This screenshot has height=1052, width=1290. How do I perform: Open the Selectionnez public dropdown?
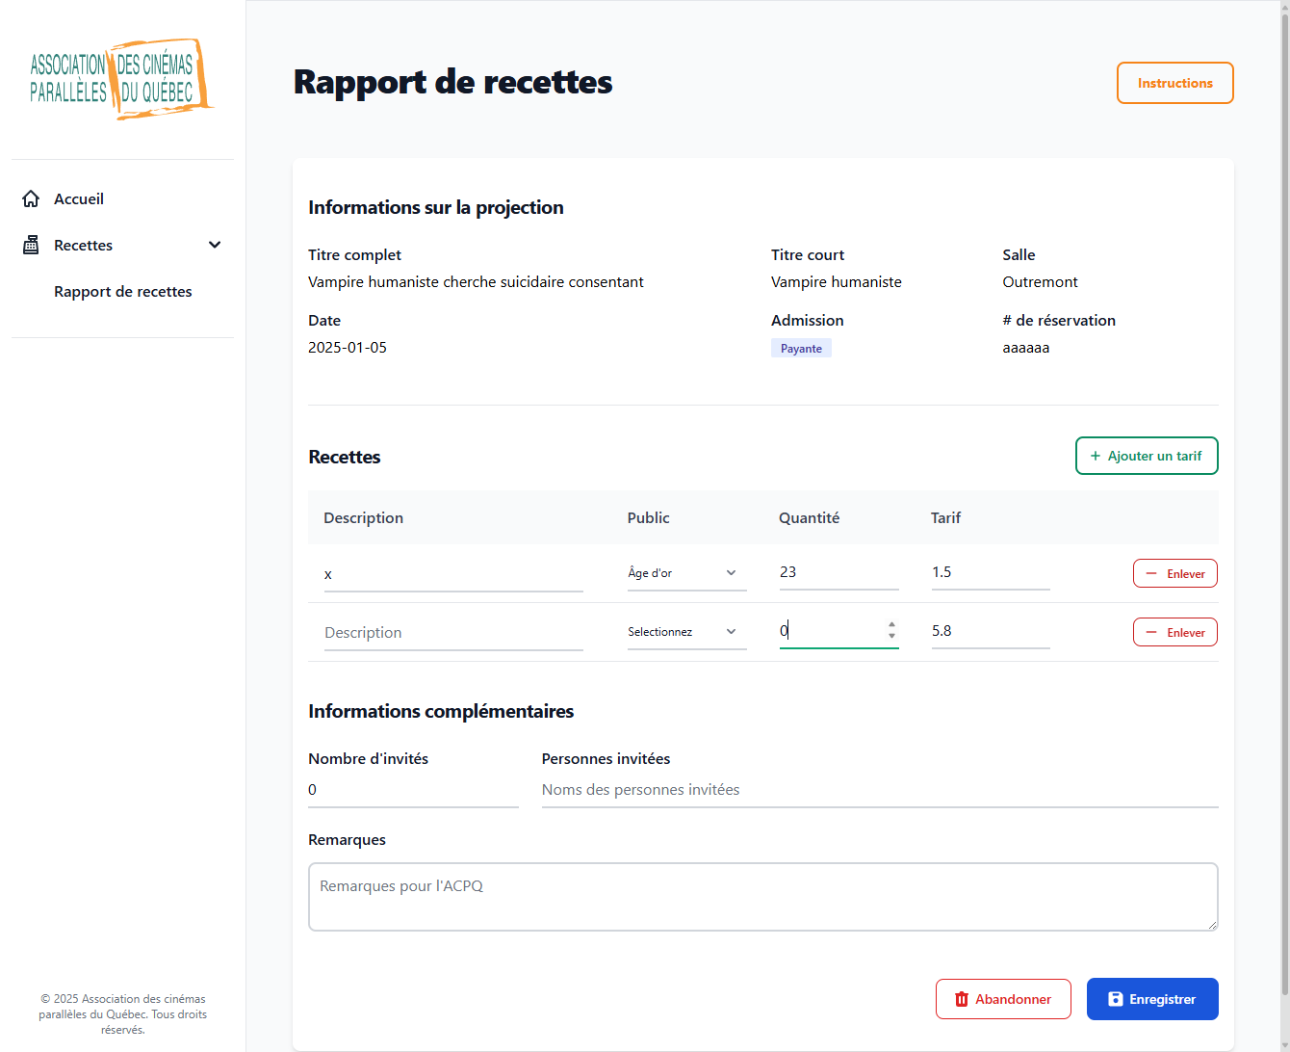click(686, 632)
